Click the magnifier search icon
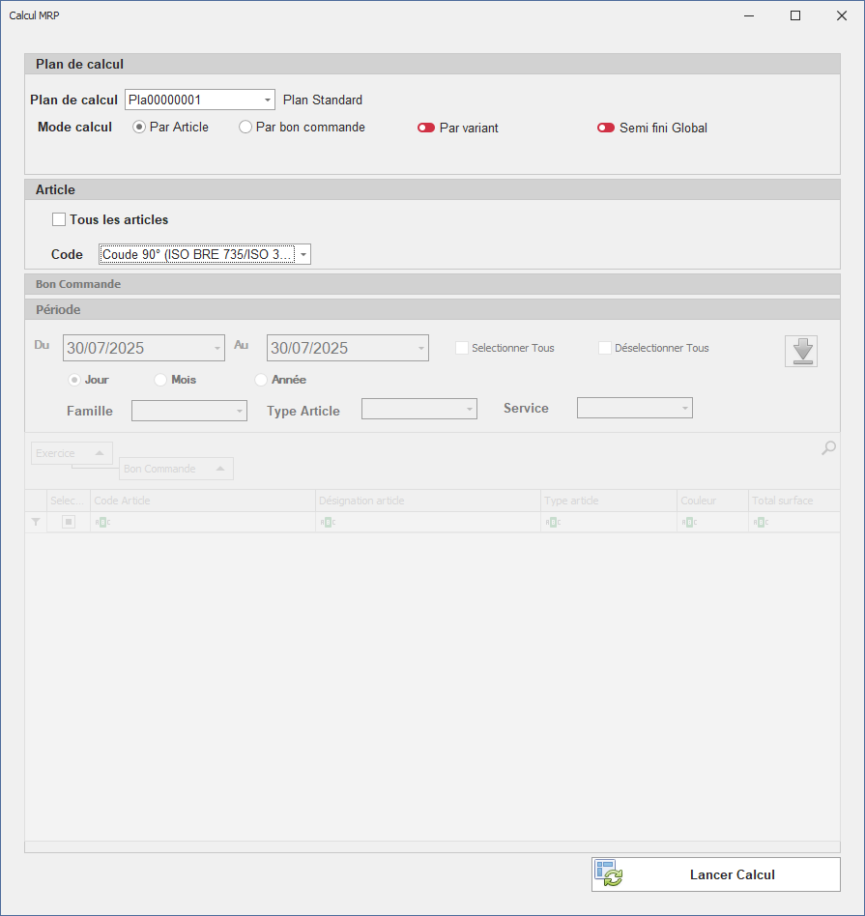 [x=828, y=448]
